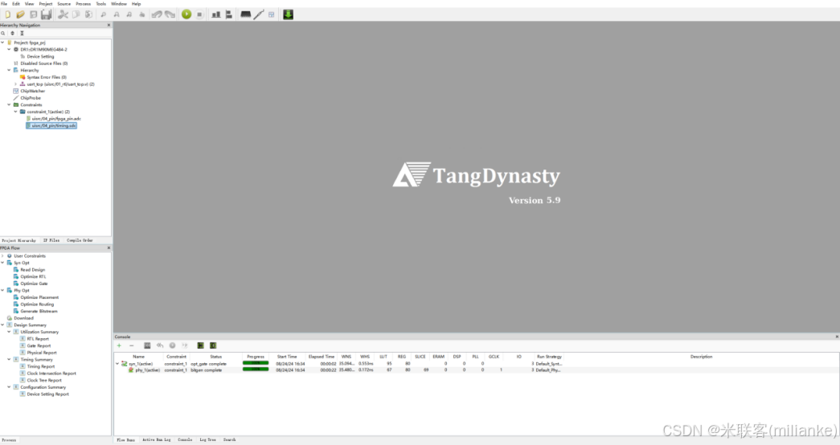Open the Timing Report

[41, 367]
